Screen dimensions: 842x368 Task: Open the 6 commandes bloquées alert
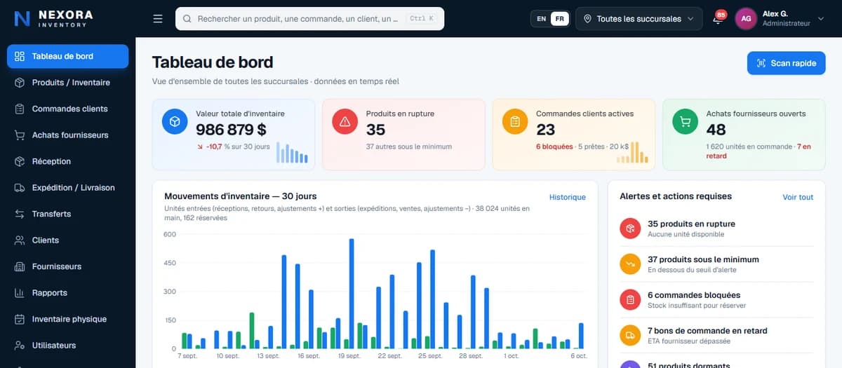pyautogui.click(x=716, y=300)
